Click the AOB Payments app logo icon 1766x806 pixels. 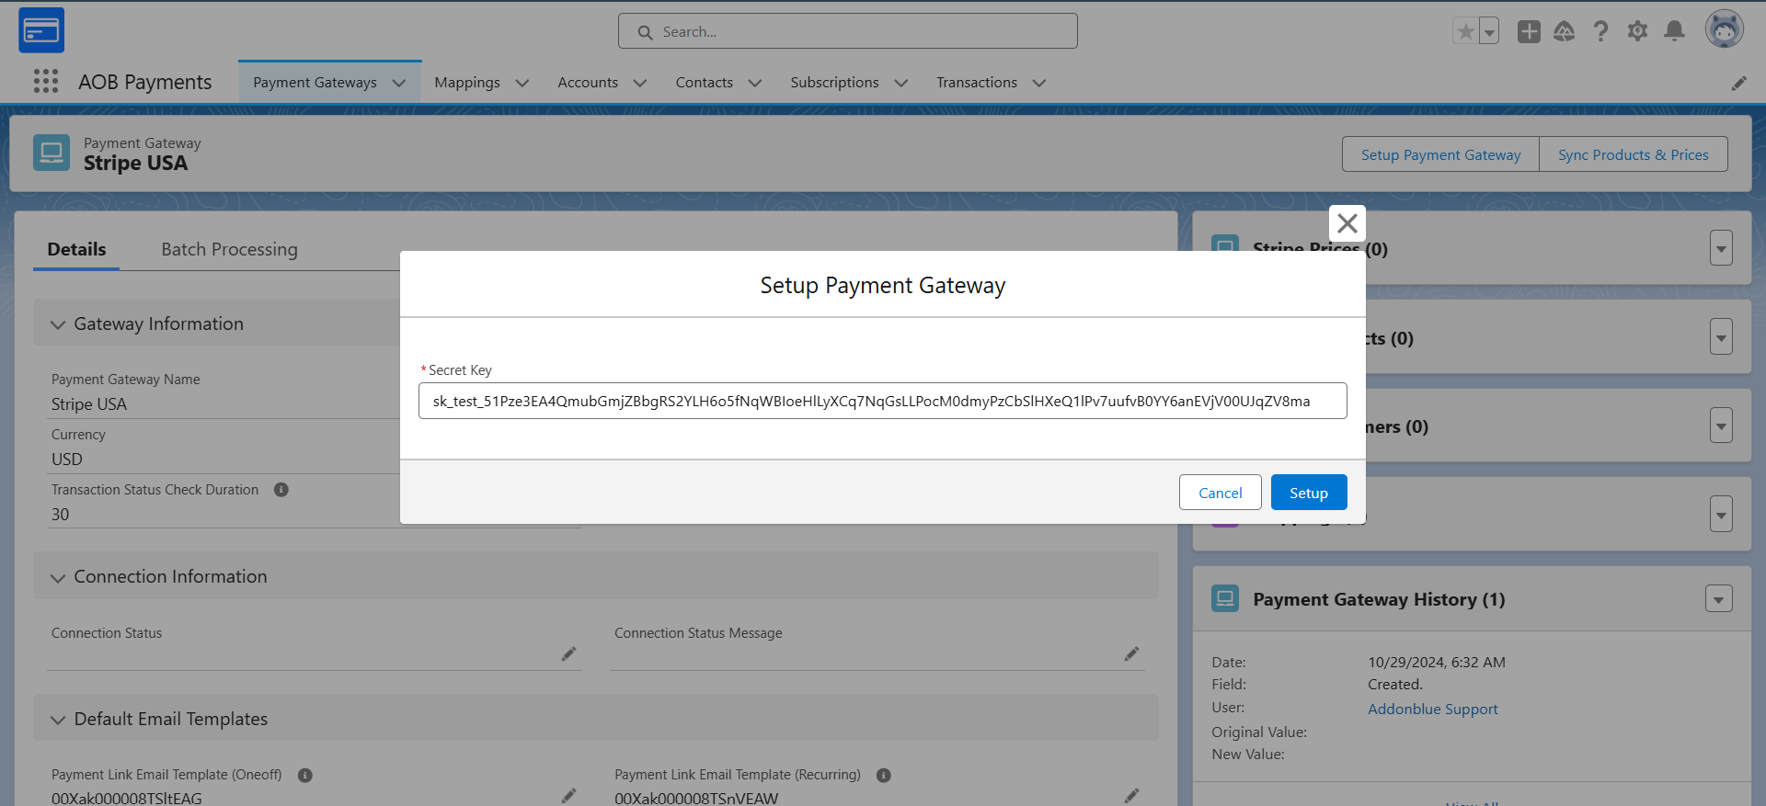tap(41, 30)
